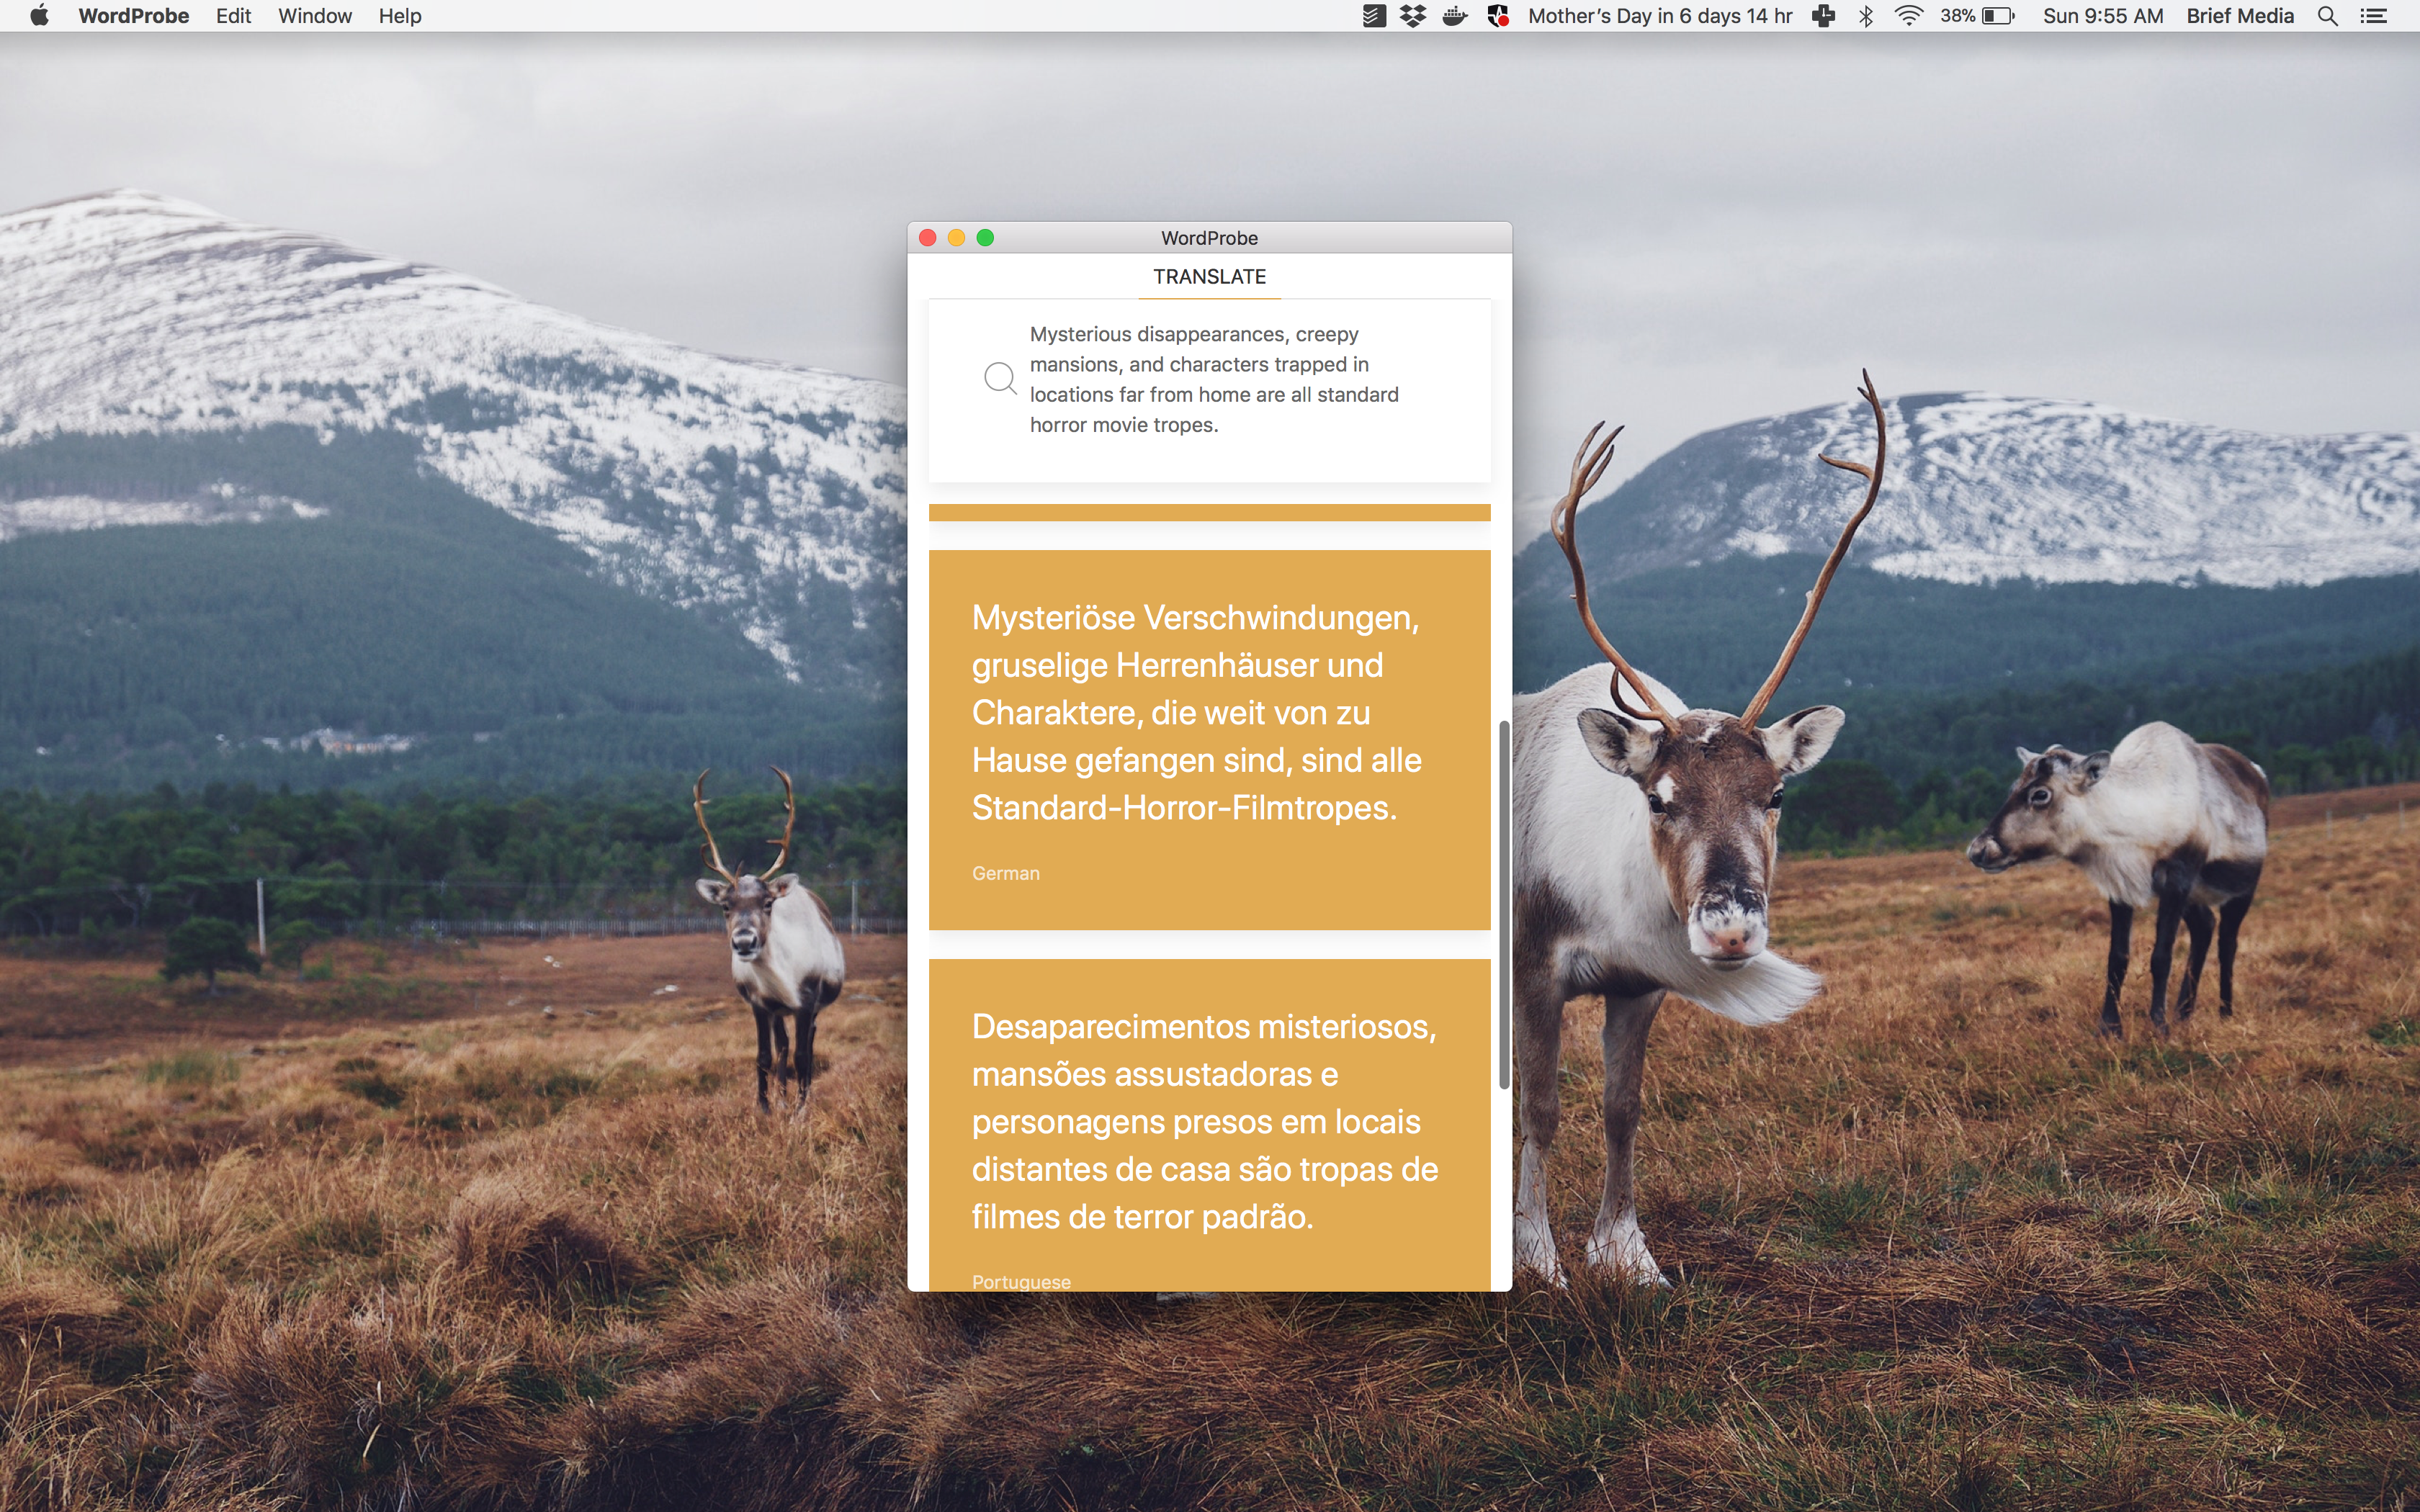The width and height of the screenshot is (2420, 1512).
Task: Click the English source text field
Action: tap(1214, 380)
